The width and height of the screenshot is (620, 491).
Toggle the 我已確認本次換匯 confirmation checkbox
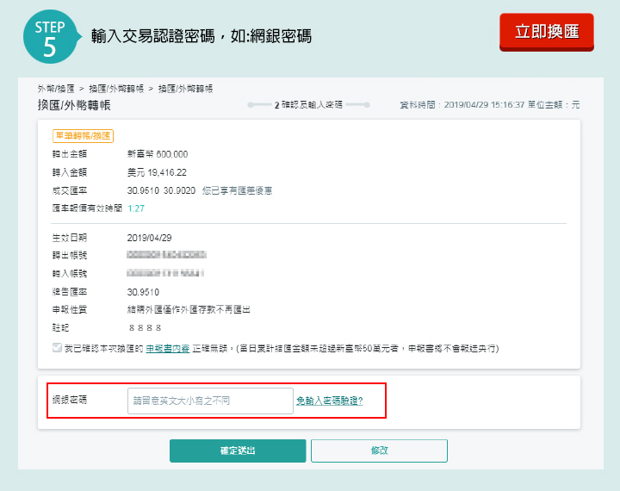coord(58,349)
